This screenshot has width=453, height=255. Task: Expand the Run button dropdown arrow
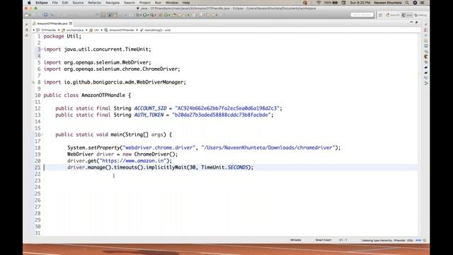[148, 15]
